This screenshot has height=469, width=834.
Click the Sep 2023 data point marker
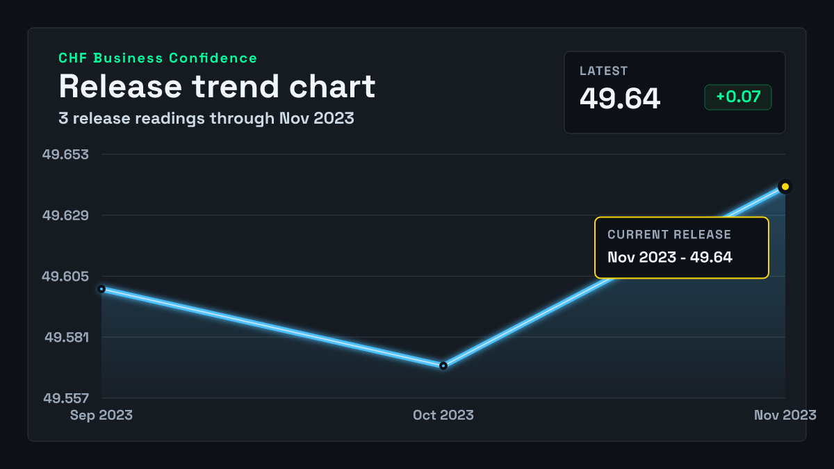101,288
